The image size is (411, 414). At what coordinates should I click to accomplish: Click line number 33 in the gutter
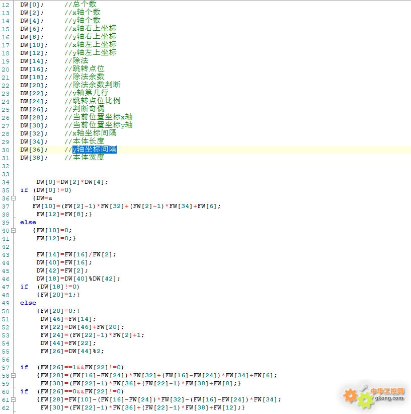(6, 174)
